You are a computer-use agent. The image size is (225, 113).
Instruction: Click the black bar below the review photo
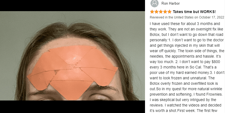[72, 107]
